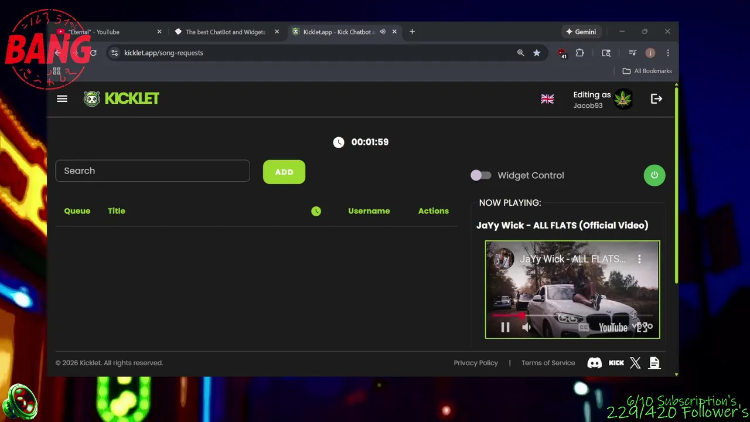Screen dimensions: 750x422
Task: Open Chrome media controls icon
Action: (x=632, y=53)
